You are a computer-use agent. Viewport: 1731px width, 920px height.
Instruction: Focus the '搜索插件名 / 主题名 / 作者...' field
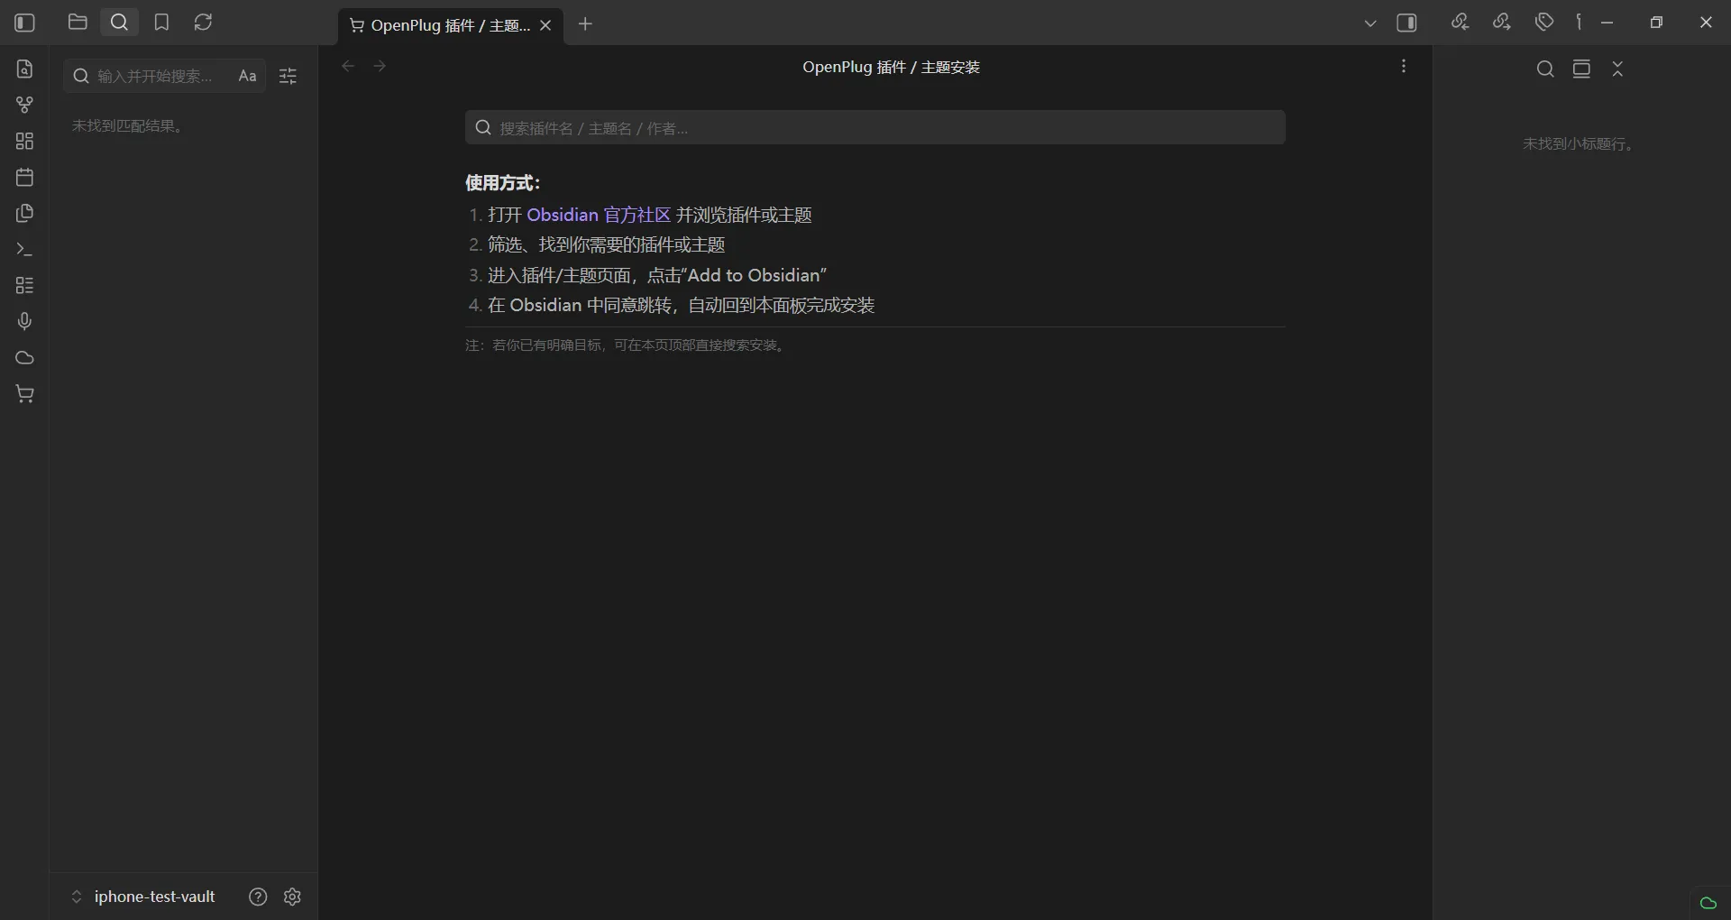click(x=875, y=128)
